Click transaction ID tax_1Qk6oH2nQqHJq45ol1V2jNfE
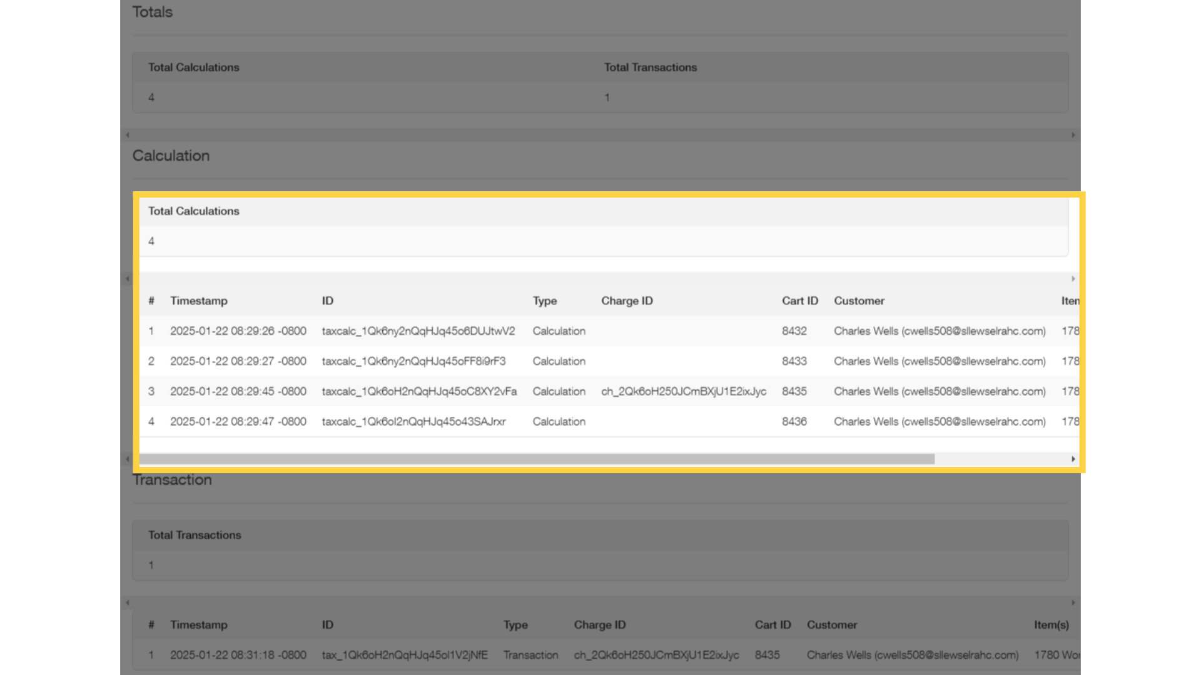Viewport: 1201px width, 675px height. pyautogui.click(x=404, y=655)
